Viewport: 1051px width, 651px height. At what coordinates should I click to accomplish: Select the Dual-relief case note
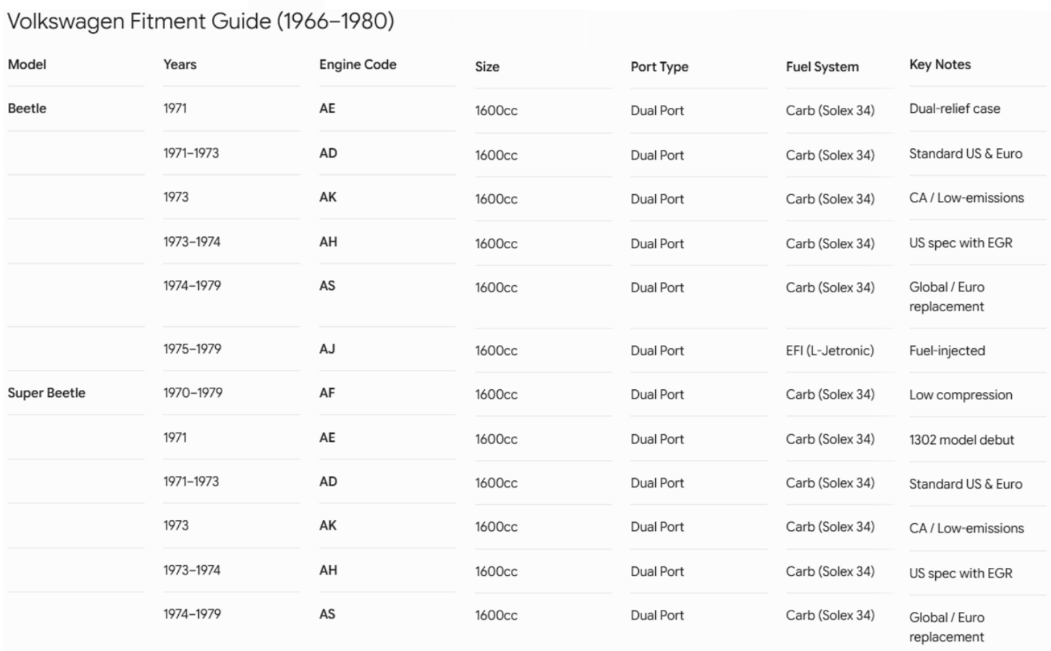(x=955, y=109)
